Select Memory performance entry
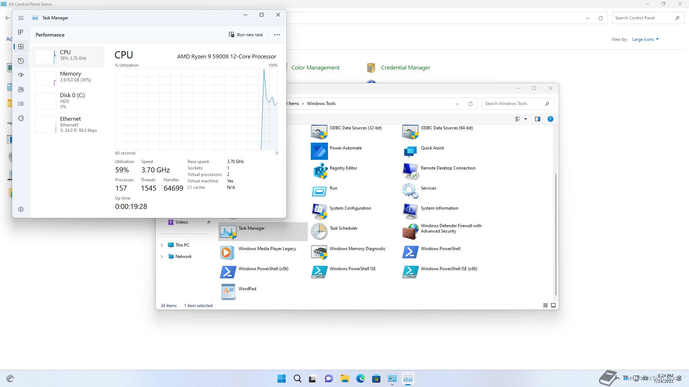 click(x=68, y=78)
